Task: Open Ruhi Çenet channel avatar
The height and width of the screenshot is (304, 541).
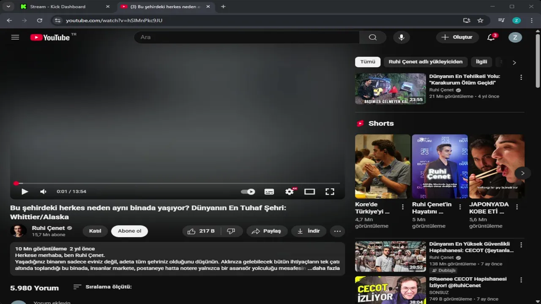Action: point(18,231)
